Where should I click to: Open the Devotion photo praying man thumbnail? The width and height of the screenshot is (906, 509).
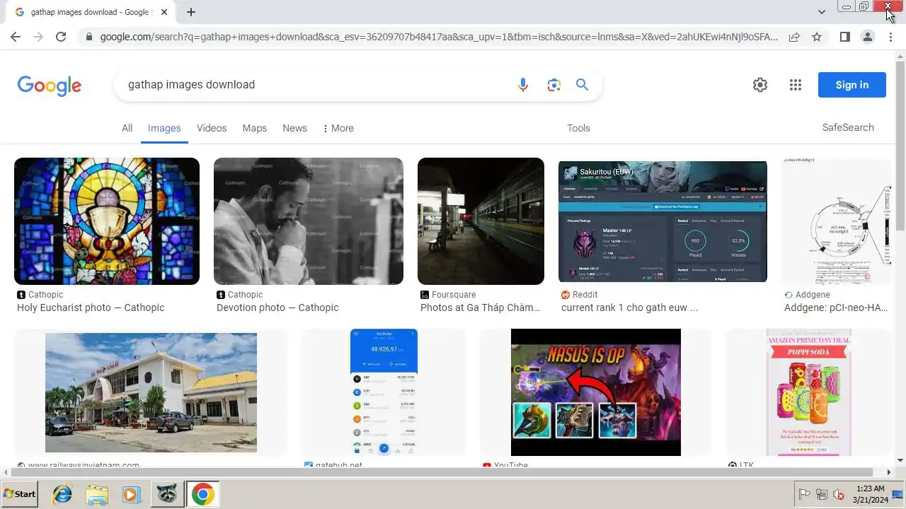pos(309,221)
